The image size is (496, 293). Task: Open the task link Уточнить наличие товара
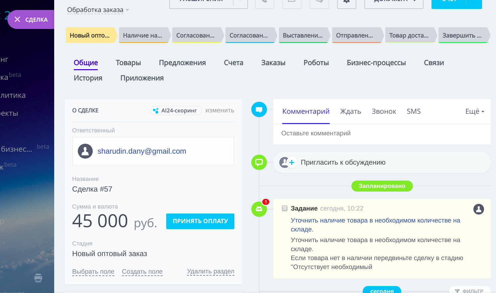(x=375, y=225)
